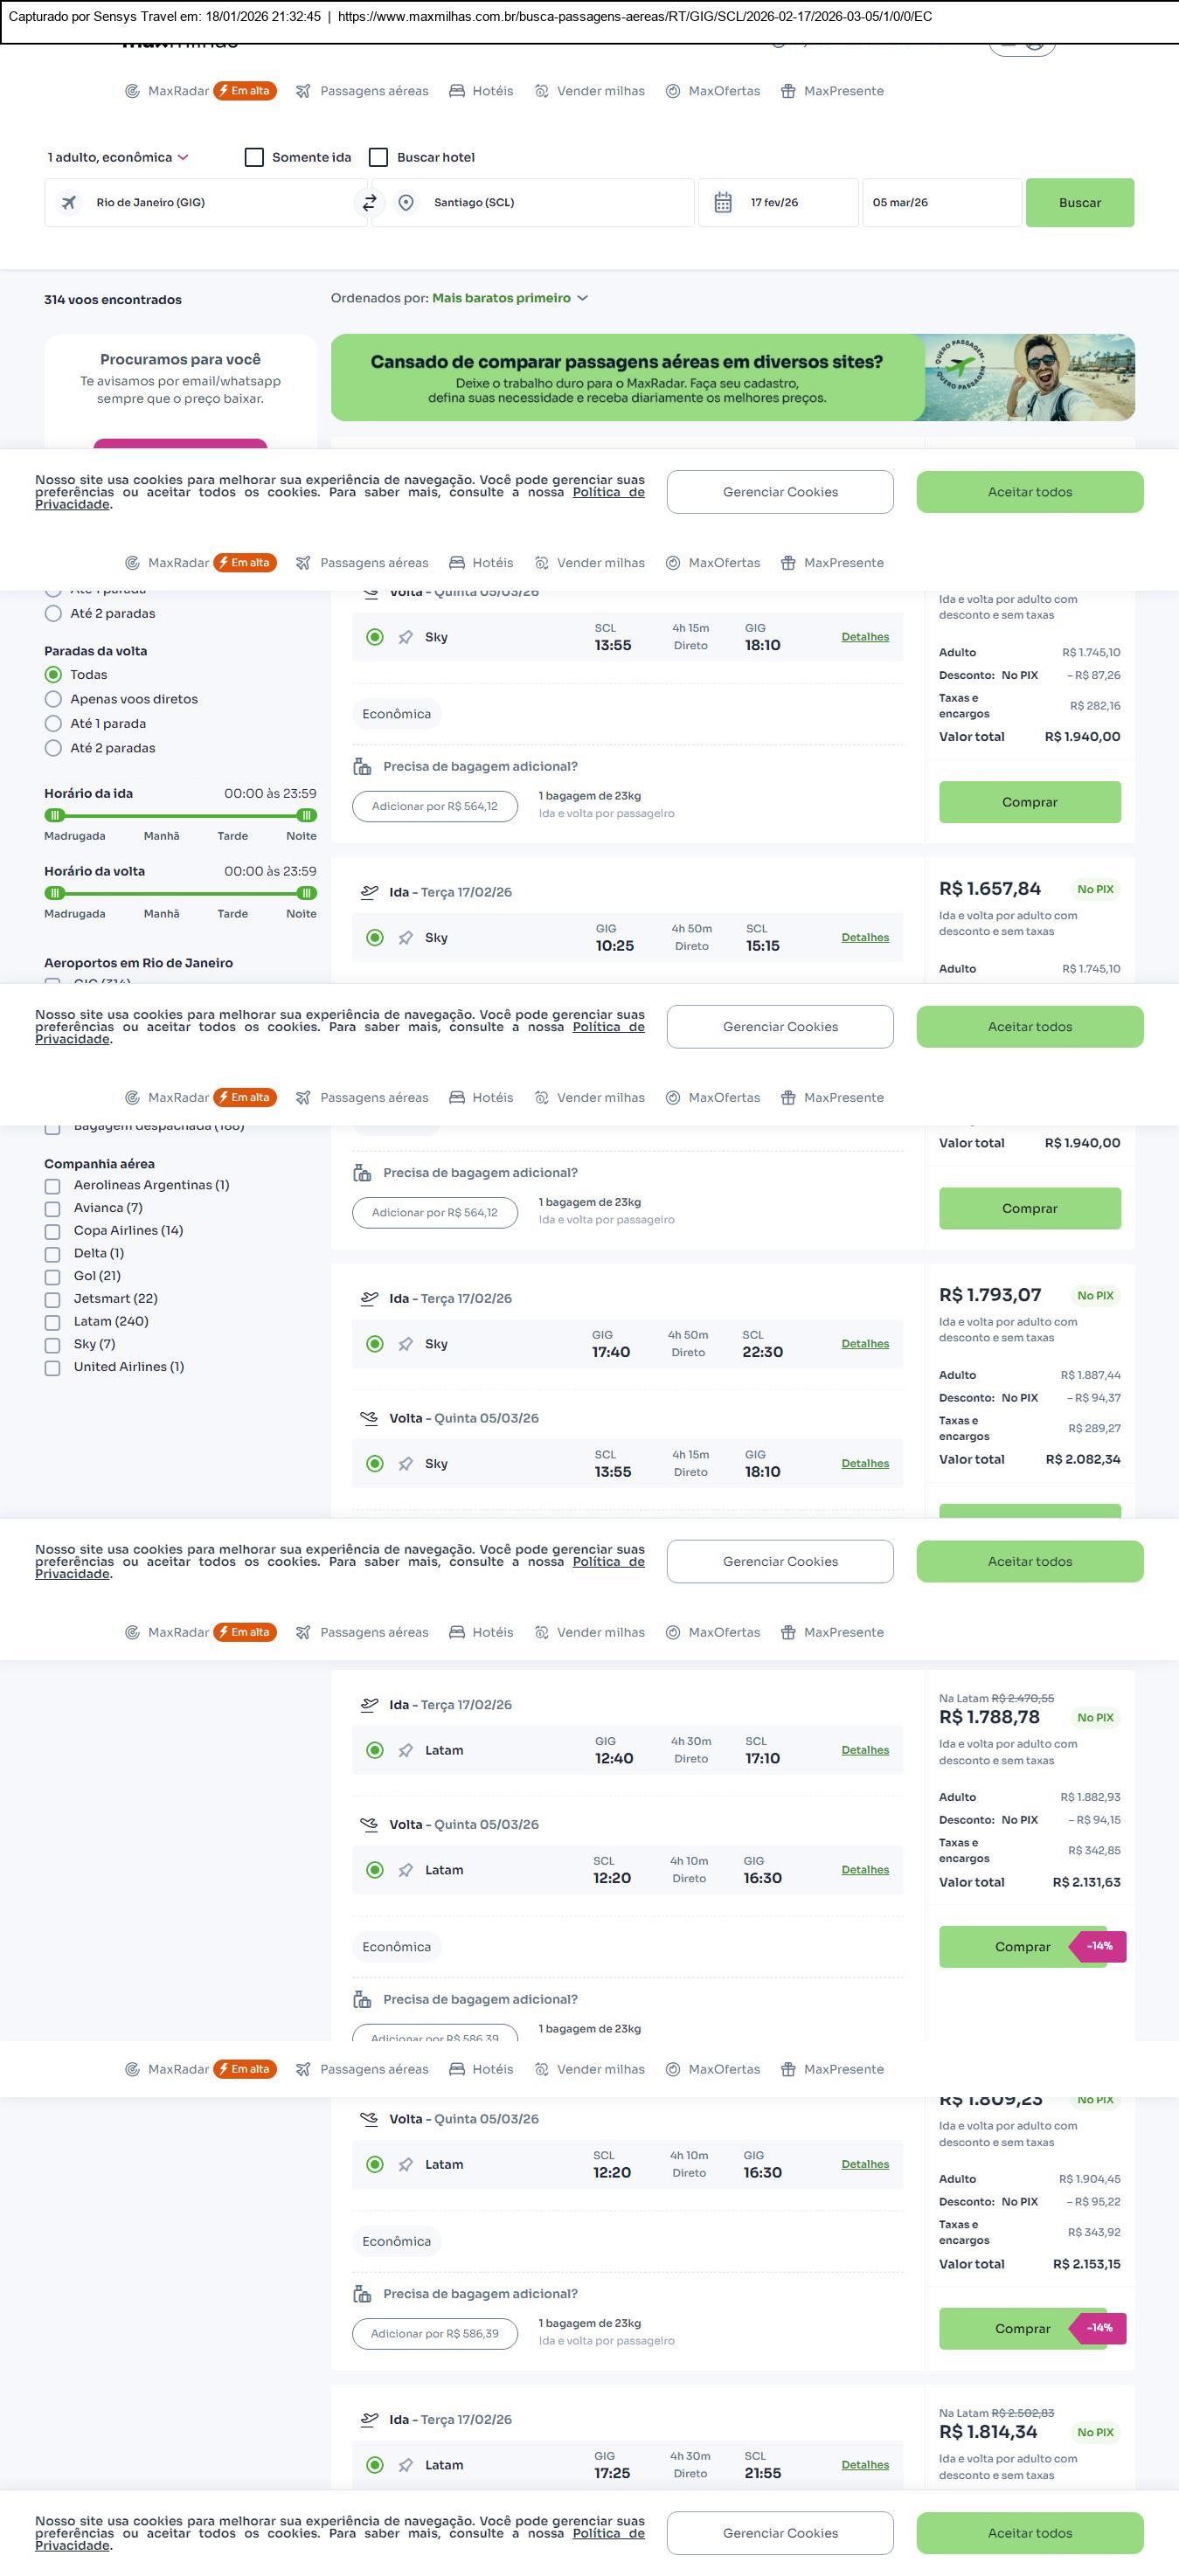This screenshot has height=2576, width=1179.
Task: Select 'Apenas voos diretos' for return stops
Action: click(x=54, y=699)
